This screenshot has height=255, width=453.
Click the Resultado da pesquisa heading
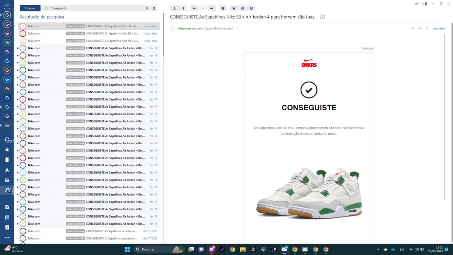(42, 17)
